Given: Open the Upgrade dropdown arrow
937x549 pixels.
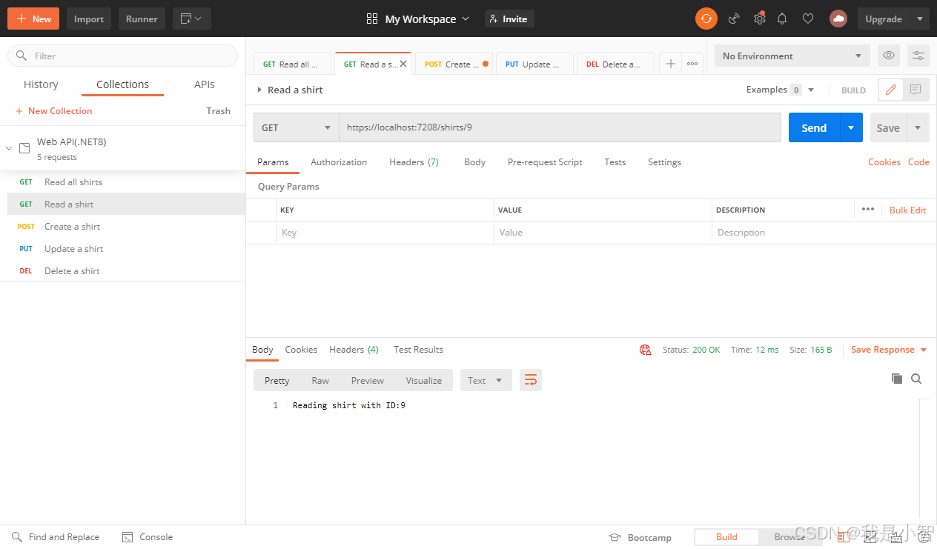Looking at the screenshot, I should pyautogui.click(x=920, y=19).
